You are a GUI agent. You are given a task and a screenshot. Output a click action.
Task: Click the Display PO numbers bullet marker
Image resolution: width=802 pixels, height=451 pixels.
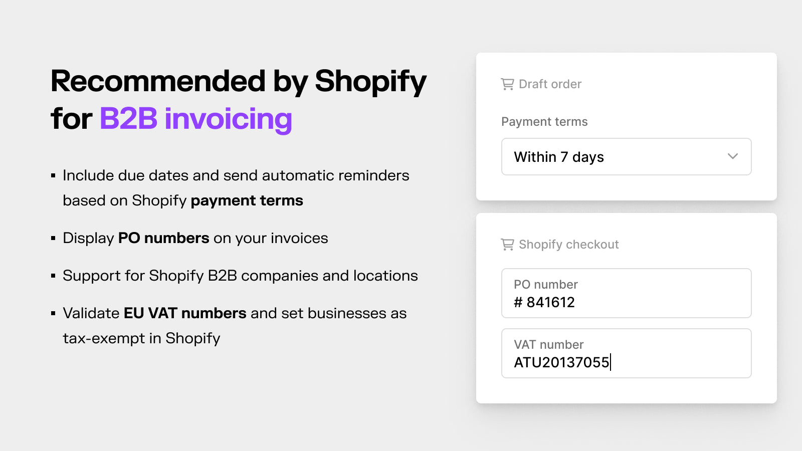pos(53,239)
